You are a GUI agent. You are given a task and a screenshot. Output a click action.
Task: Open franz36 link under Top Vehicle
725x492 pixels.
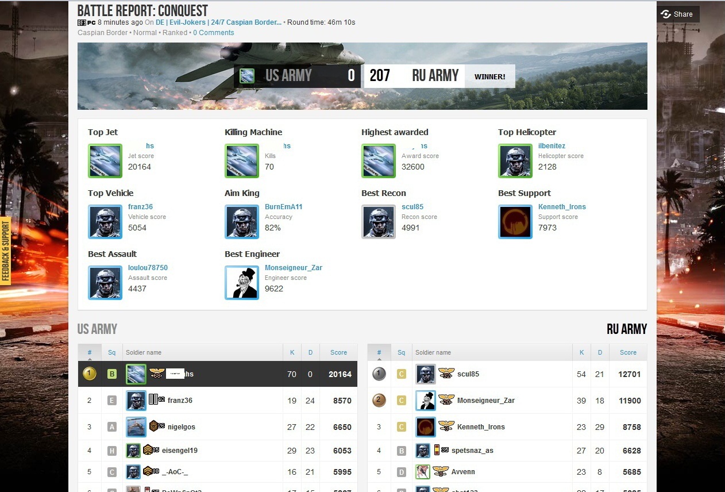[140, 207]
